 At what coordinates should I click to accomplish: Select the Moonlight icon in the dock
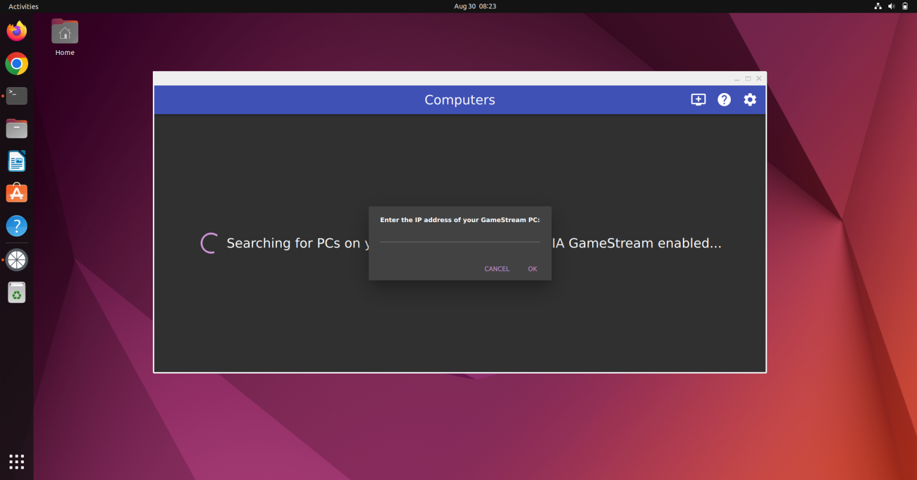16,260
